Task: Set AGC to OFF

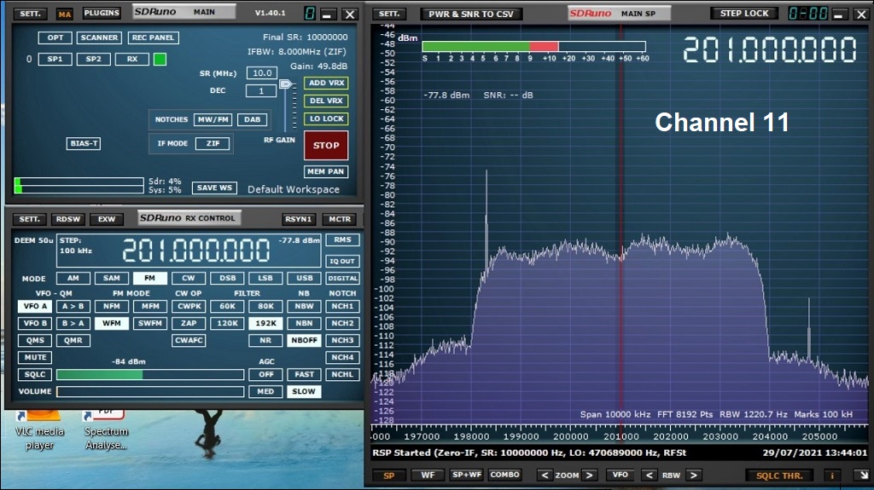Action: [265, 374]
